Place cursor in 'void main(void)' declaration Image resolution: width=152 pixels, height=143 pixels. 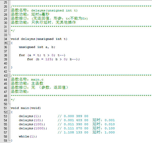[x=26, y=108]
